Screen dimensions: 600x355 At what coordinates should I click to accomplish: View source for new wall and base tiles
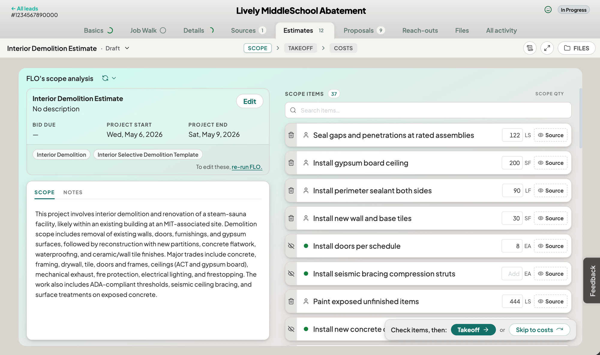coord(550,218)
